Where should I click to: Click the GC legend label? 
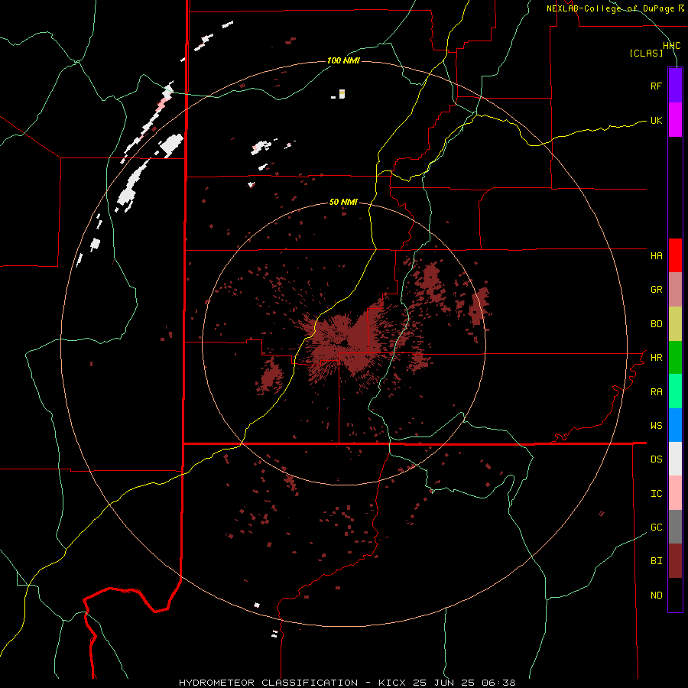coord(656,527)
